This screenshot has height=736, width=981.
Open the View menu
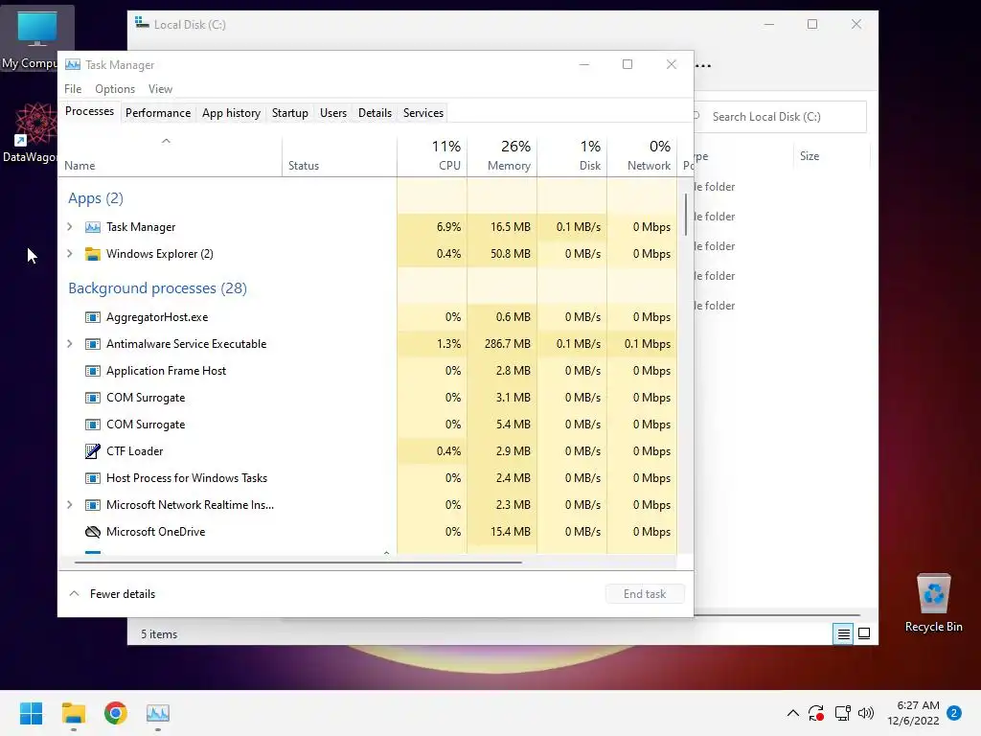click(160, 89)
